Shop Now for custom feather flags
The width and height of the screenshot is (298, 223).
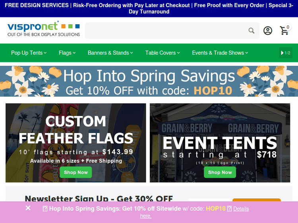[x=76, y=172]
